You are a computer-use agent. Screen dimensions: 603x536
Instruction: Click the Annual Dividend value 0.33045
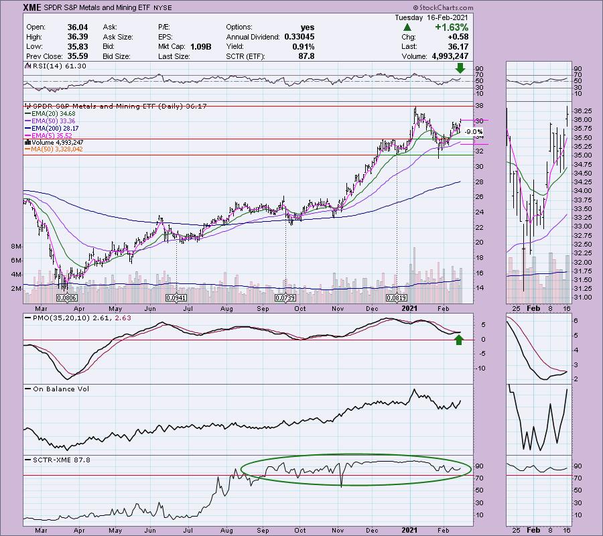click(299, 37)
